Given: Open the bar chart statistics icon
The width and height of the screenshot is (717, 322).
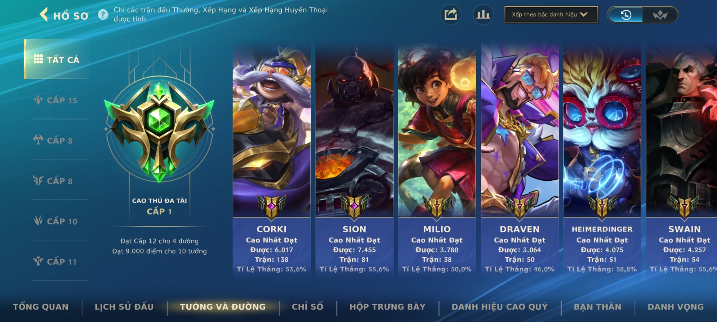Looking at the screenshot, I should [483, 15].
